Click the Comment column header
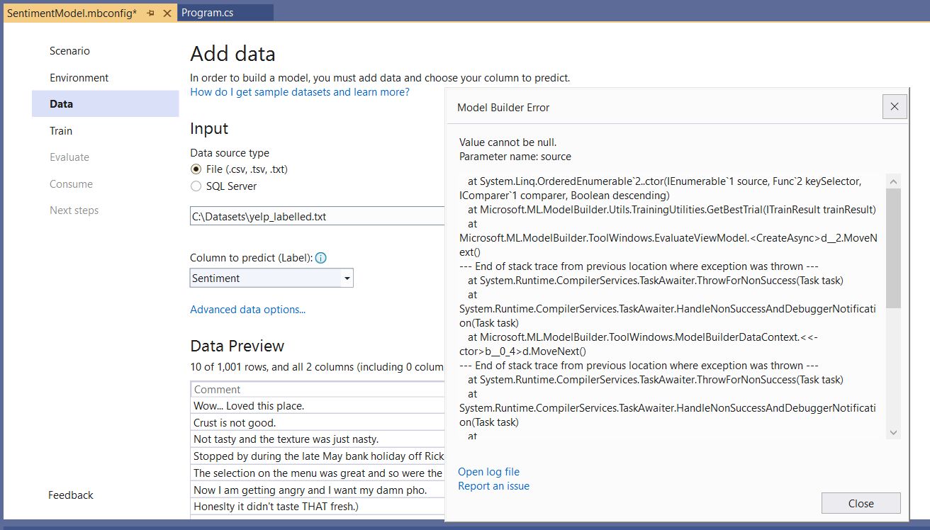This screenshot has height=530, width=930. 318,390
